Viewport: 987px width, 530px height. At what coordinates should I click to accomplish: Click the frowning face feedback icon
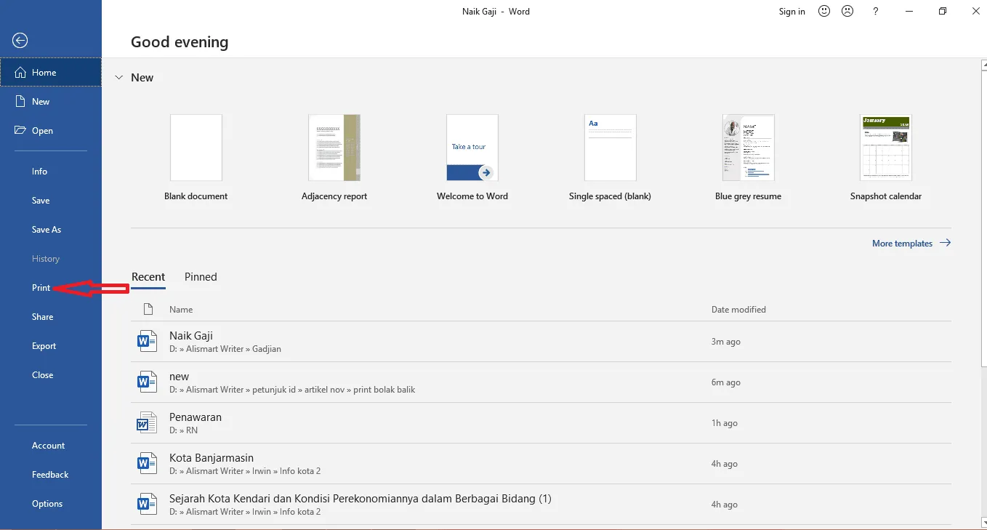pyautogui.click(x=847, y=11)
